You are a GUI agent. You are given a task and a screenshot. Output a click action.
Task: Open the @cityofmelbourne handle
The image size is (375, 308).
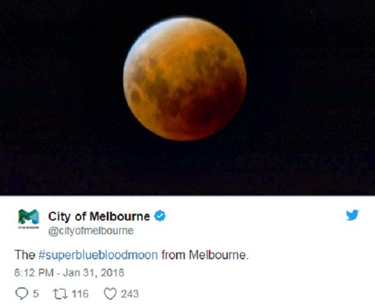(91, 231)
